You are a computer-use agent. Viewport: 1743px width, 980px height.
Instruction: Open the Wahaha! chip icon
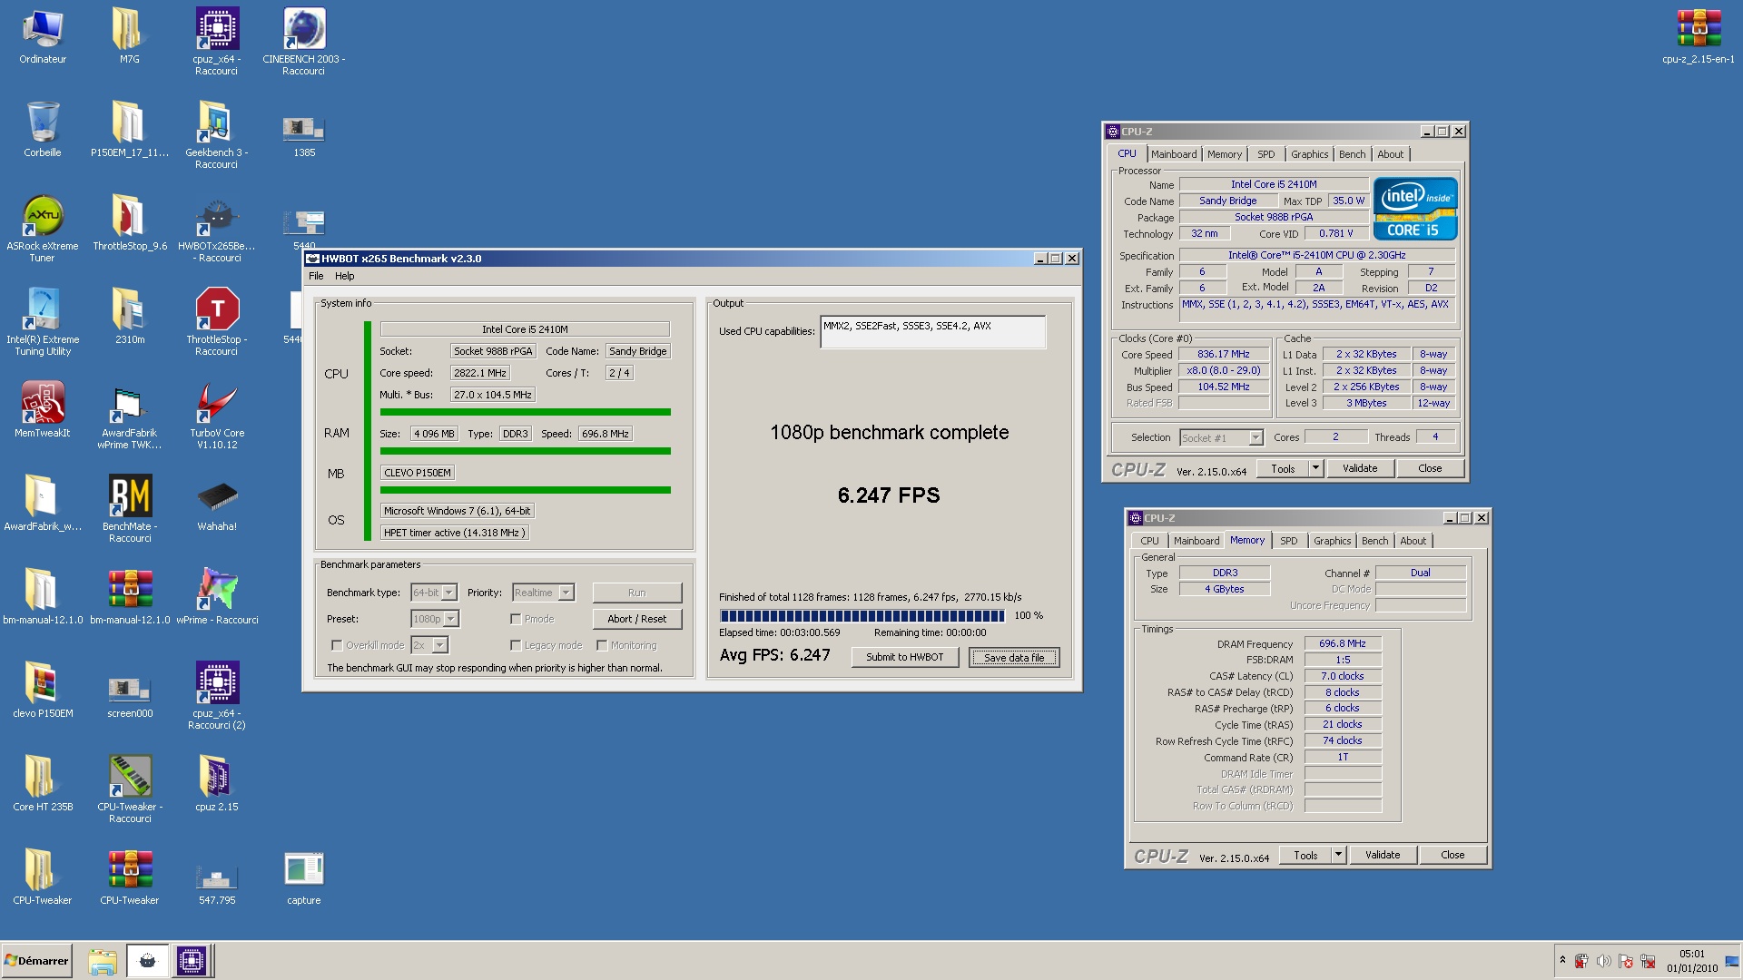(217, 498)
